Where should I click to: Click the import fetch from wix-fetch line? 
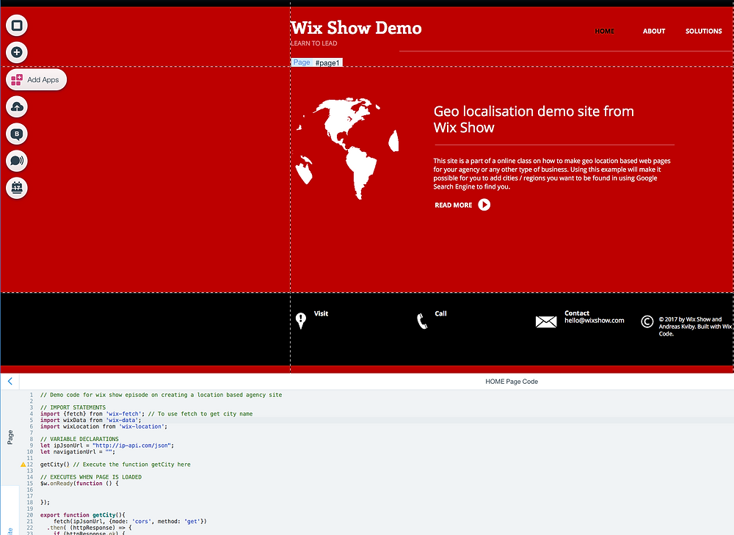pyautogui.click(x=146, y=414)
